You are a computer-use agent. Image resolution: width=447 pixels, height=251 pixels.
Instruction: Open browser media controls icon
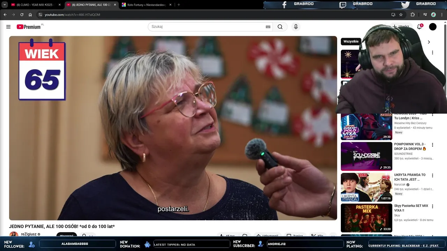click(x=425, y=15)
